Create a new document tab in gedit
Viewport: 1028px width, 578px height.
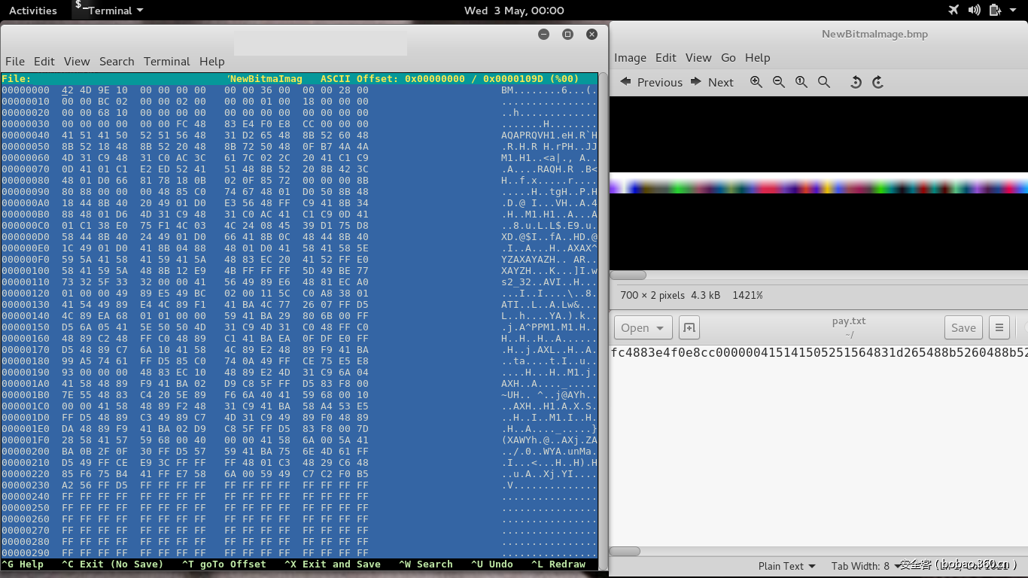tap(689, 327)
